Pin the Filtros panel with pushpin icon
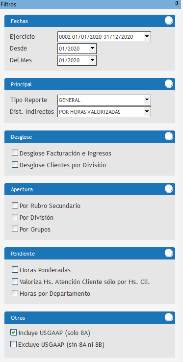The height and width of the screenshot is (362, 183). tap(177, 4)
